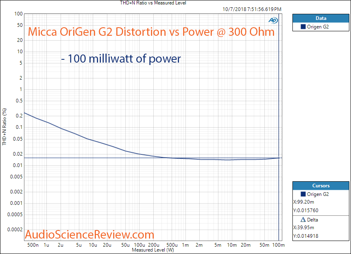Click the Origen G2 color swatch in Data legend

[303, 26]
